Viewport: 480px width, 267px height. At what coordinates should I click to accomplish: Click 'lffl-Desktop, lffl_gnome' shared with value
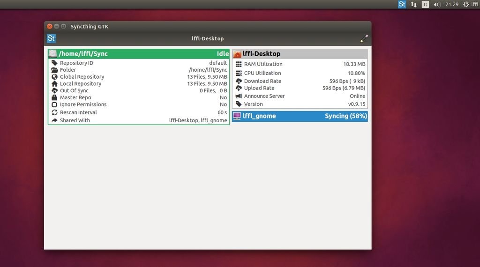pos(198,120)
